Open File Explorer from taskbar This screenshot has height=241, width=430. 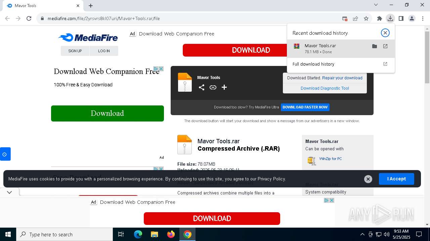tap(155, 234)
